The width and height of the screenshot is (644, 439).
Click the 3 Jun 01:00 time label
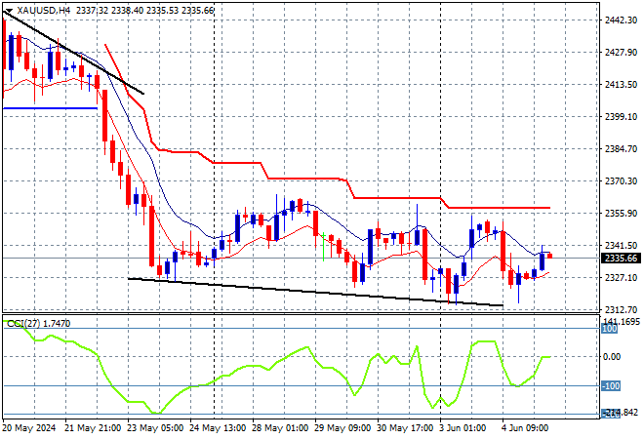(463, 428)
